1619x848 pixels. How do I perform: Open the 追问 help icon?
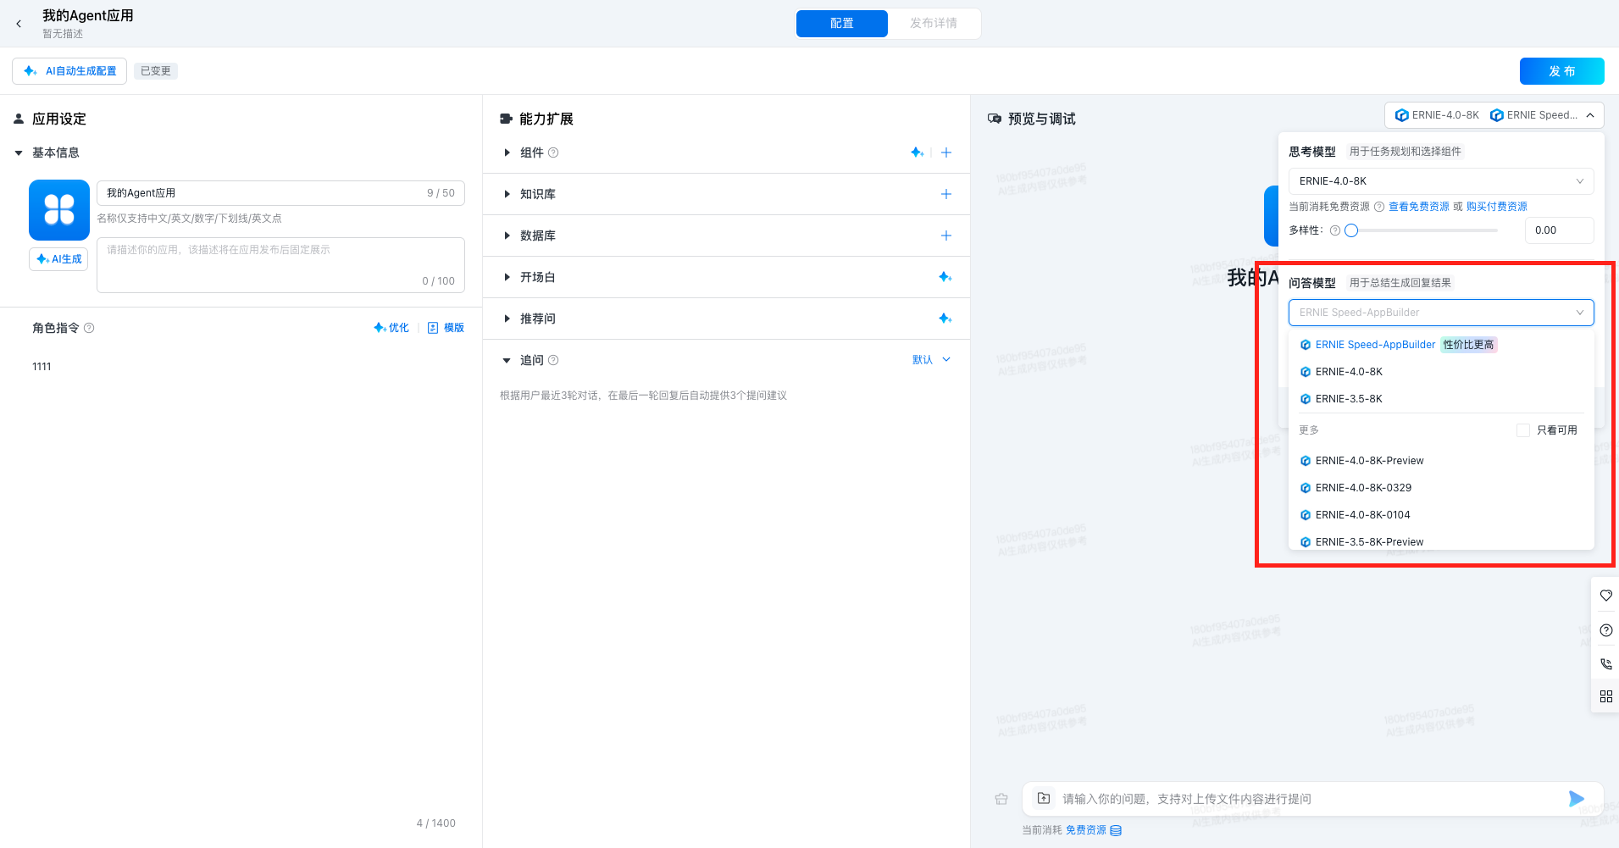tap(553, 361)
